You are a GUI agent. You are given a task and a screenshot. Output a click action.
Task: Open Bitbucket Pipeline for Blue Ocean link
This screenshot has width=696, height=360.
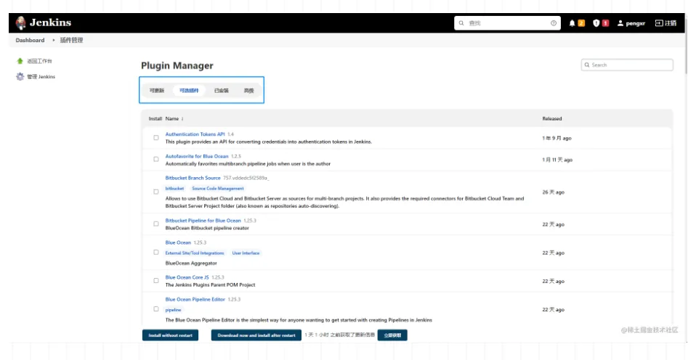click(203, 221)
